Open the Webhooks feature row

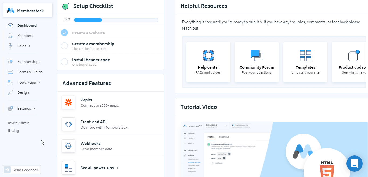110,146
